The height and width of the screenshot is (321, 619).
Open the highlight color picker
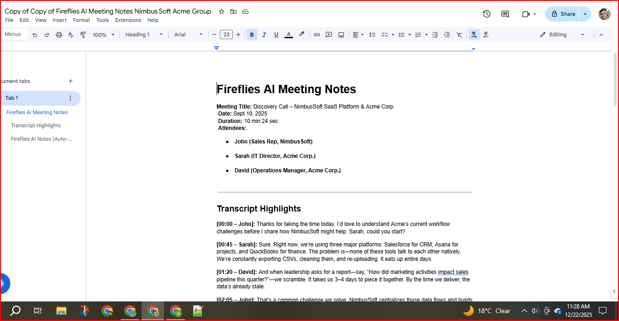tap(301, 34)
